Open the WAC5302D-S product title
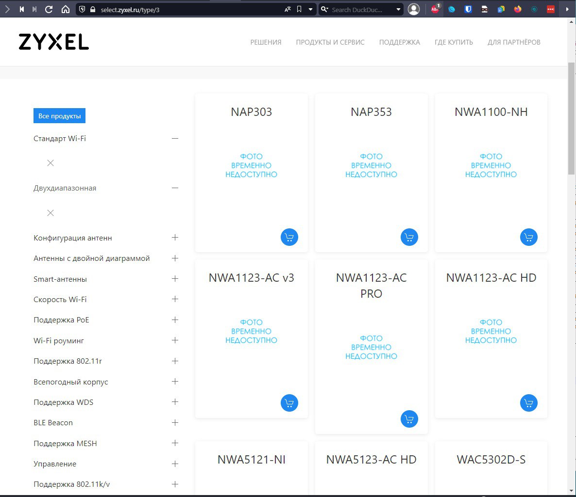 click(x=491, y=460)
